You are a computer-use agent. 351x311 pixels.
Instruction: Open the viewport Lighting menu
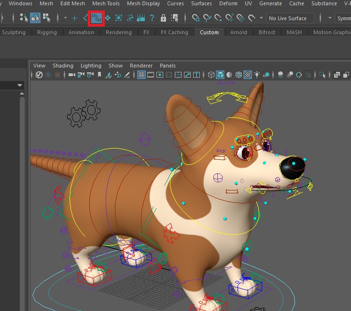(x=91, y=66)
